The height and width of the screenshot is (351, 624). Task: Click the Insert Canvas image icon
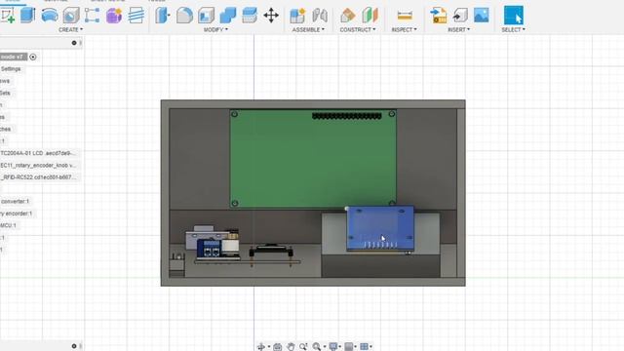(x=481, y=16)
